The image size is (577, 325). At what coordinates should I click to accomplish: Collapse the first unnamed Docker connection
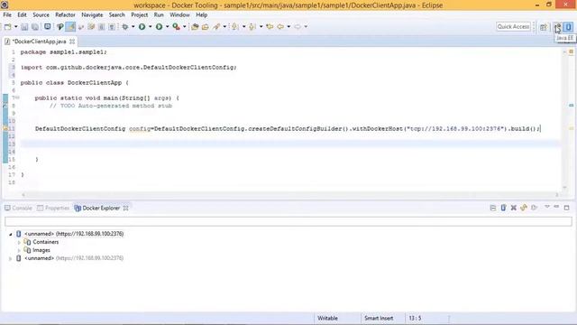coord(10,234)
